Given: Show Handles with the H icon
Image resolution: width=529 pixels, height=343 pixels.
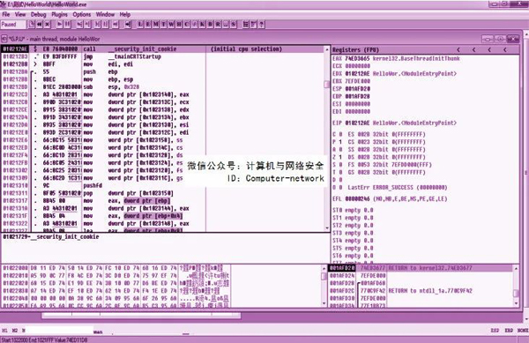Looking at the screenshot, I should point(179,25).
